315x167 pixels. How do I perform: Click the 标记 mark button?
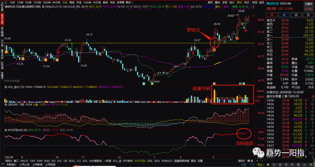pos(246,2)
